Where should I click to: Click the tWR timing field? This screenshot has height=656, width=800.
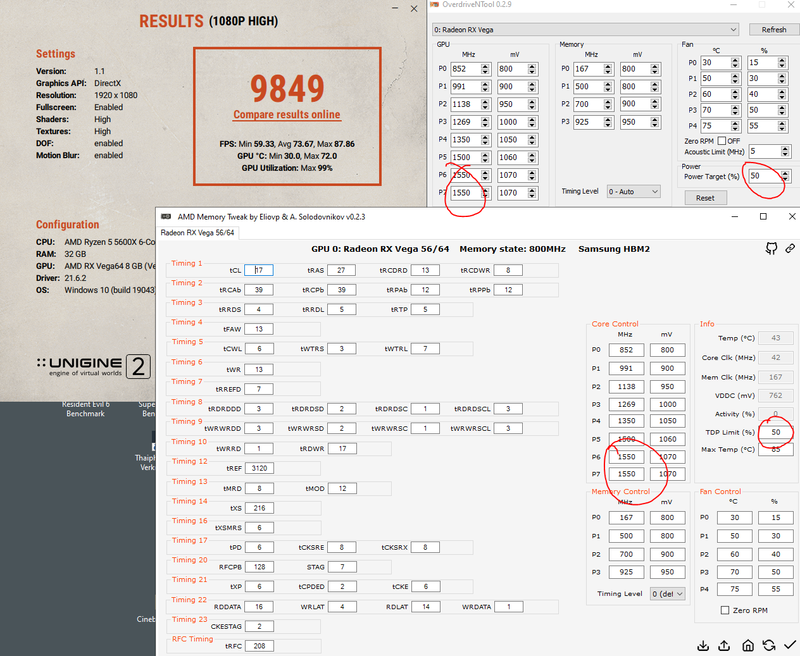coord(258,369)
